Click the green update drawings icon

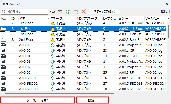[x=68, y=11]
